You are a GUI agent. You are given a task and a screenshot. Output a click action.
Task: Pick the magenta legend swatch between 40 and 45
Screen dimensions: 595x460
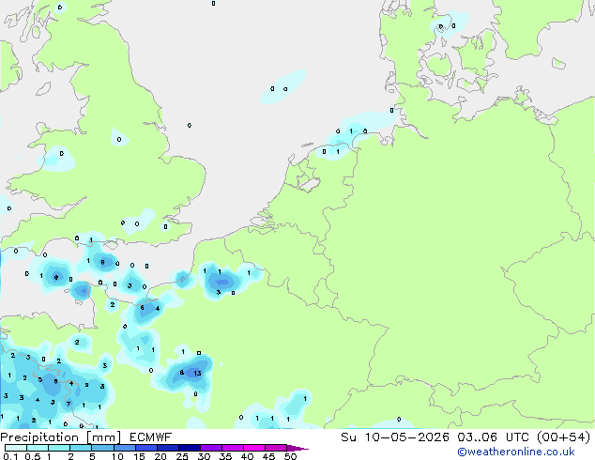254,448
